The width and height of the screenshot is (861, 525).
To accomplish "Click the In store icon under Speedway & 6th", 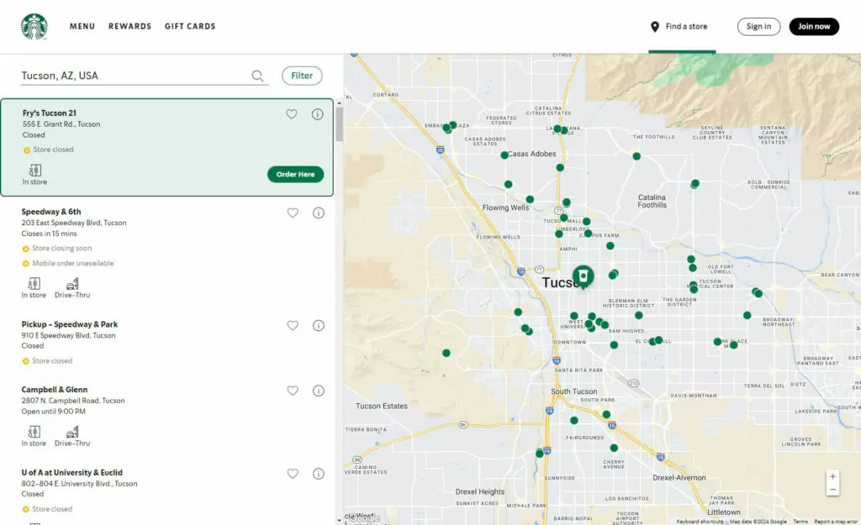I will pyautogui.click(x=34, y=283).
